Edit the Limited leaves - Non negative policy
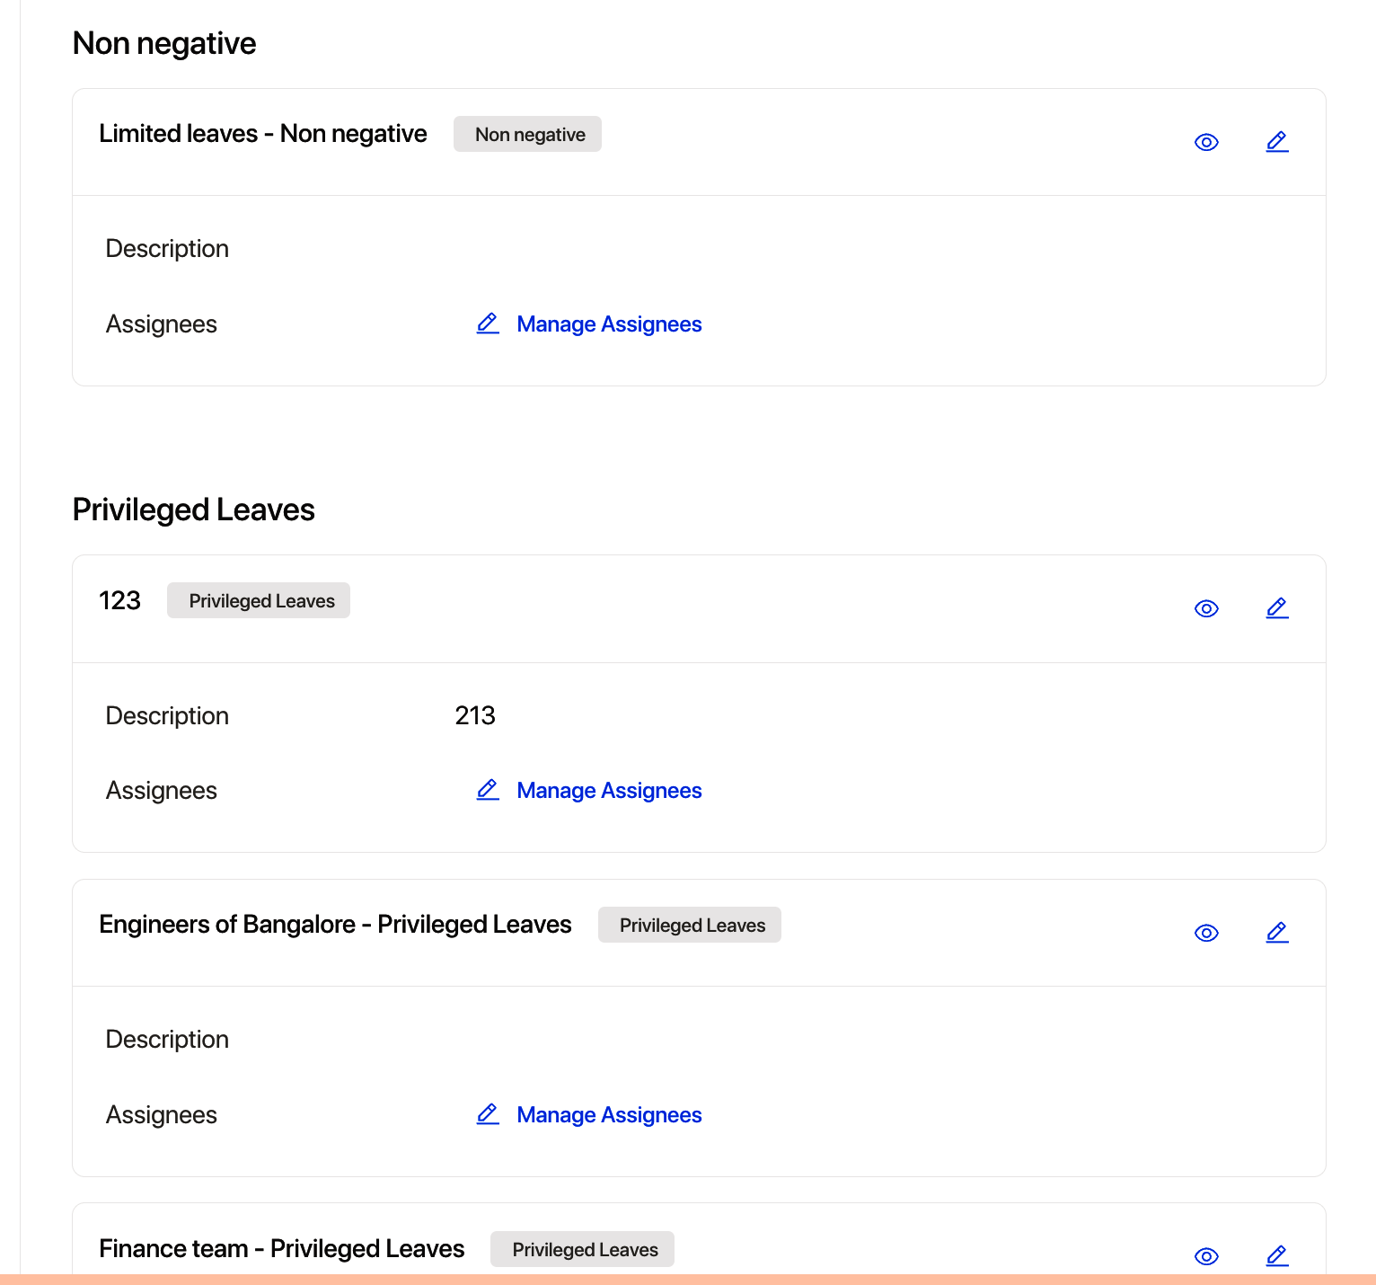Screen dimensions: 1376x1285 pyautogui.click(x=1277, y=142)
